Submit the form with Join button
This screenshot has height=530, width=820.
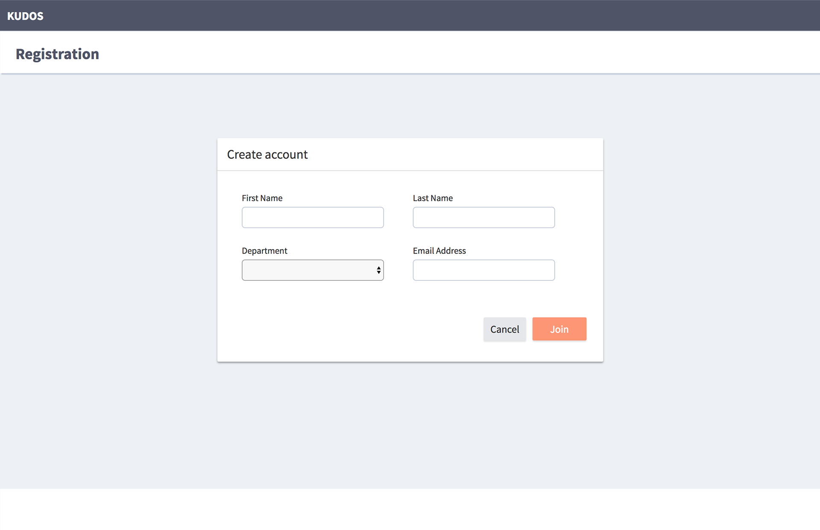coord(559,329)
